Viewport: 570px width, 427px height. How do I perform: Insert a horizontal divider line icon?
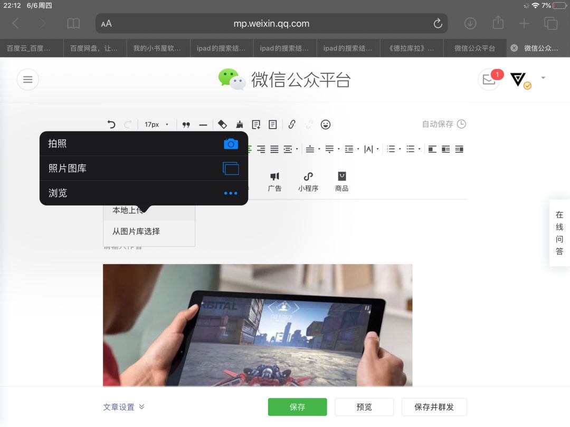[203, 124]
